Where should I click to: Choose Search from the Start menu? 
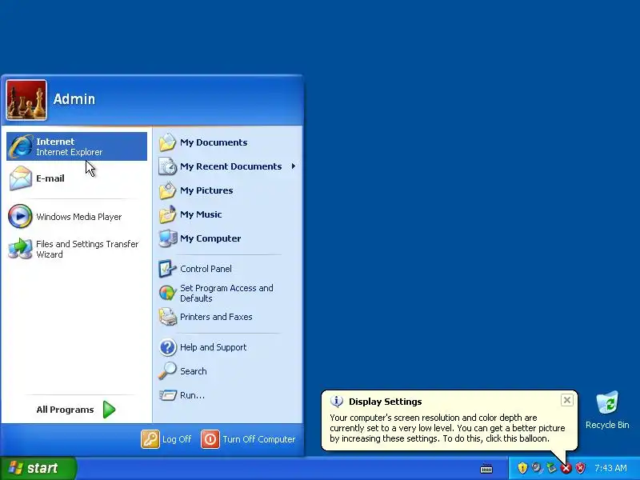(229, 371)
